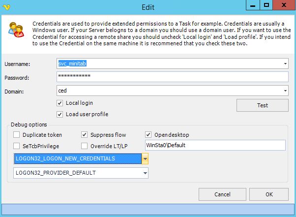Click the Cancel button
Screen dimensions: 296x217
pyautogui.click(x=222, y=194)
